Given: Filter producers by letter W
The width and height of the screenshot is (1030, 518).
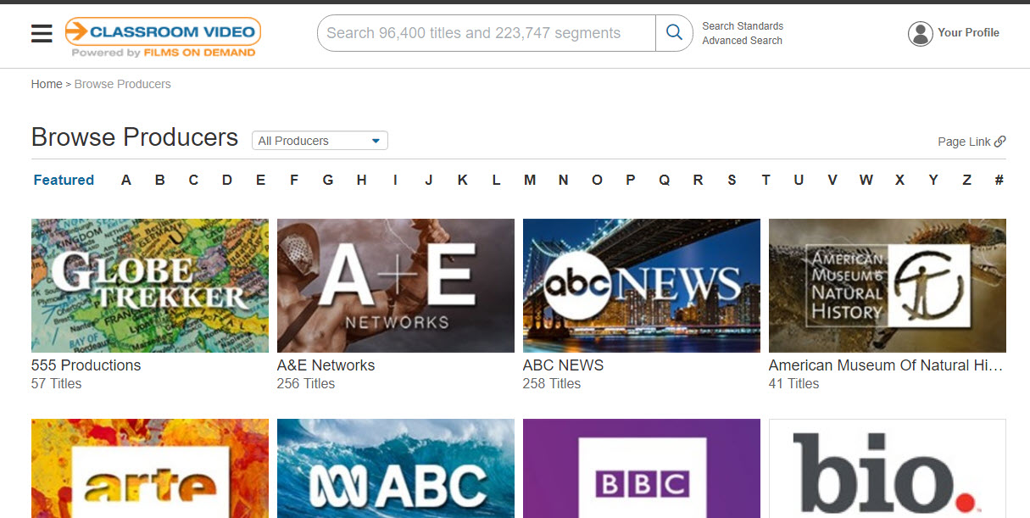Looking at the screenshot, I should pyautogui.click(x=866, y=180).
